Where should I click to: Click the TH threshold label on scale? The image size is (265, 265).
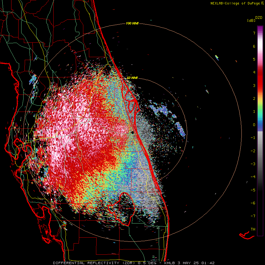[253, 229]
